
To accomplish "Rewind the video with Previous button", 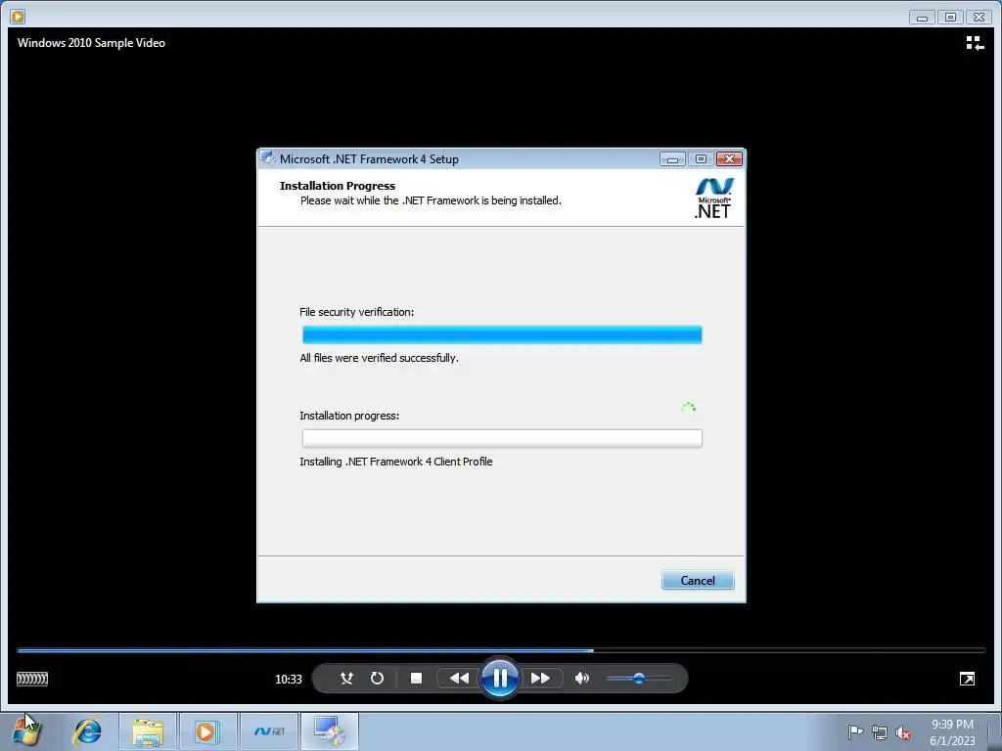I will (459, 679).
